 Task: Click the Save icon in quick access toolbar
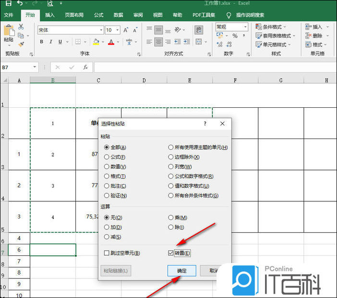click(x=8, y=4)
